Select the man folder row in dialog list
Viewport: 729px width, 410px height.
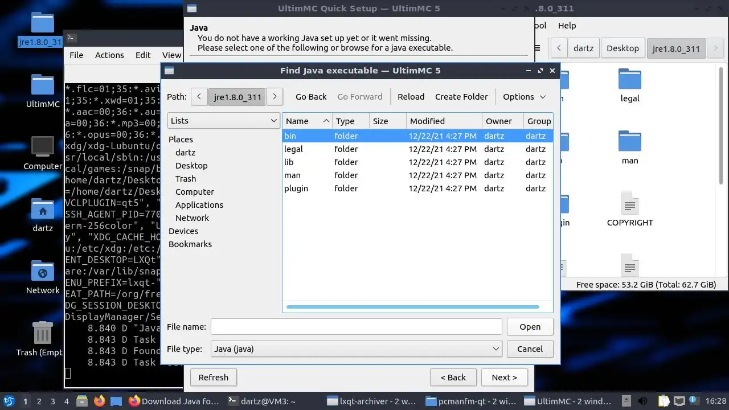(x=417, y=175)
